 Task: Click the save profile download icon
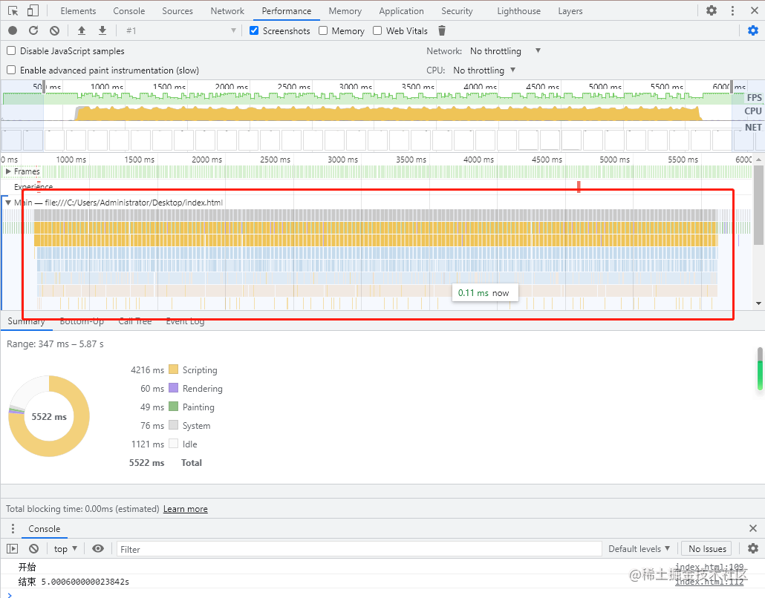pos(102,30)
